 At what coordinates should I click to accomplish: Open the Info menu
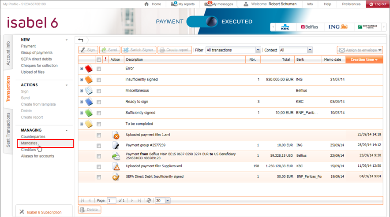point(310,4)
